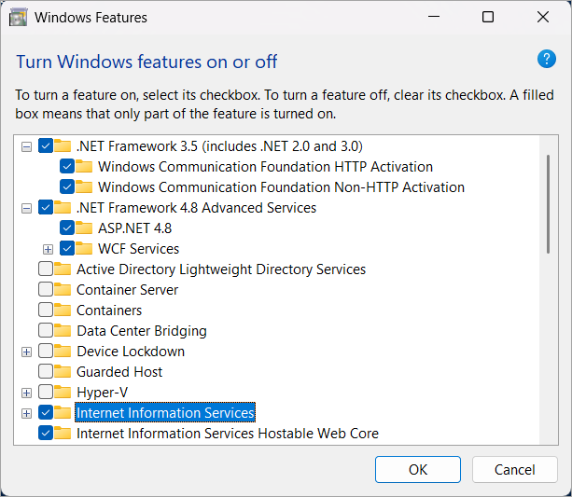Viewport: 572px width, 497px height.
Task: Enable Active Directory Lightweight Directory Services
Action: (46, 269)
